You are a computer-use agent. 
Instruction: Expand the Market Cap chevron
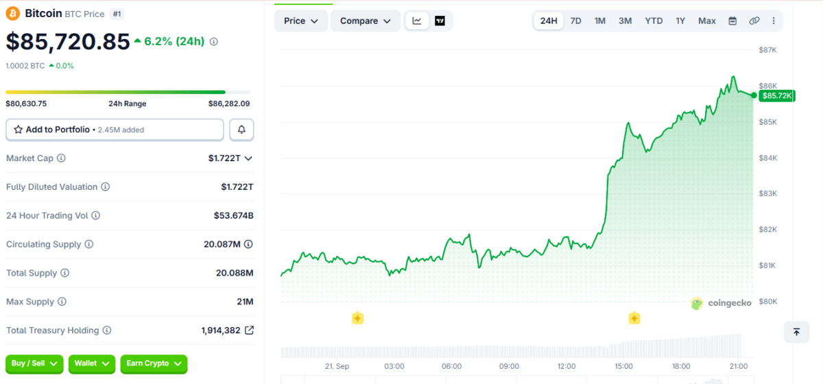[248, 158]
